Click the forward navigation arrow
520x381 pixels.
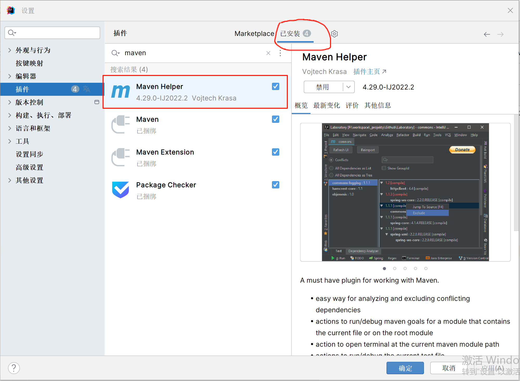500,34
